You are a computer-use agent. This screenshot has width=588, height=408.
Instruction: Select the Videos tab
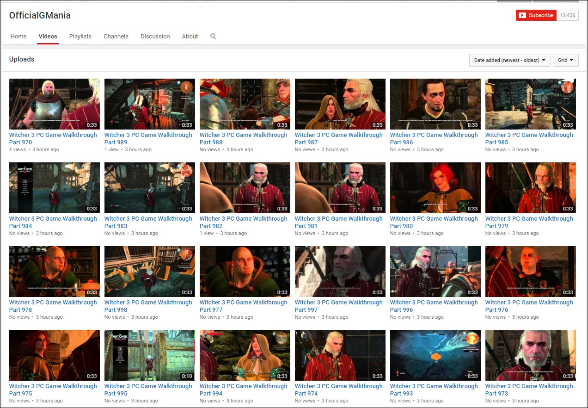coord(48,36)
